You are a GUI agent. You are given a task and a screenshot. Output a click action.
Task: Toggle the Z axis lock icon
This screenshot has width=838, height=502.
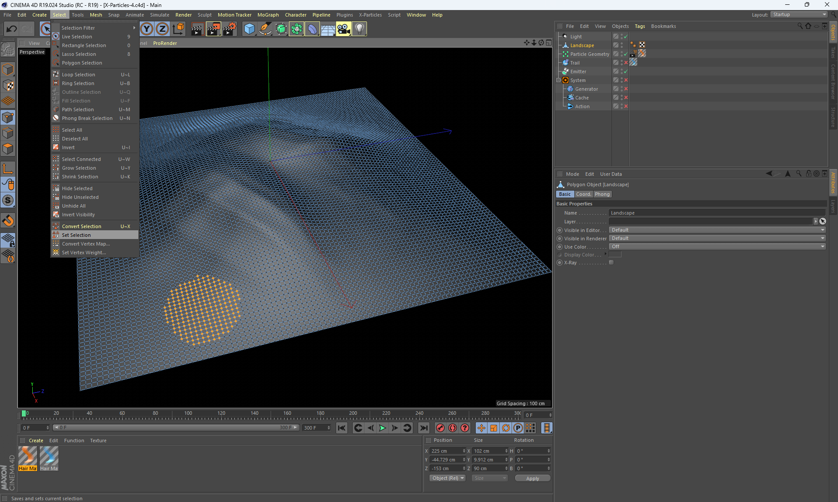coord(162,29)
